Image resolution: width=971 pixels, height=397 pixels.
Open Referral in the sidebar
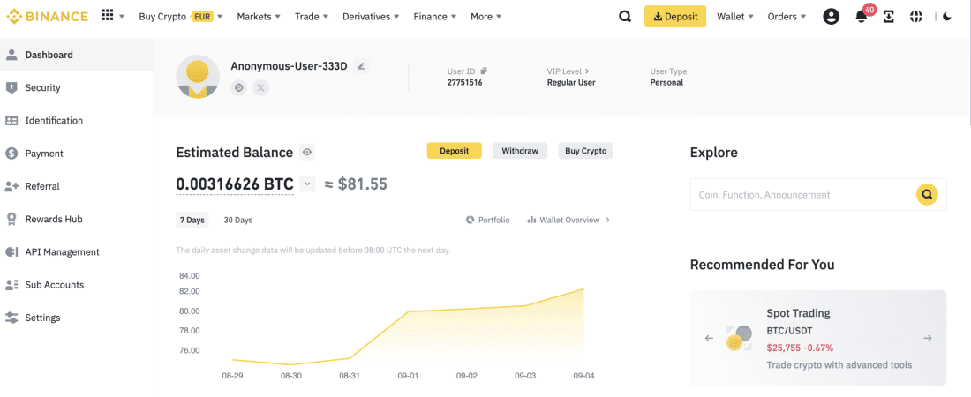click(77, 186)
